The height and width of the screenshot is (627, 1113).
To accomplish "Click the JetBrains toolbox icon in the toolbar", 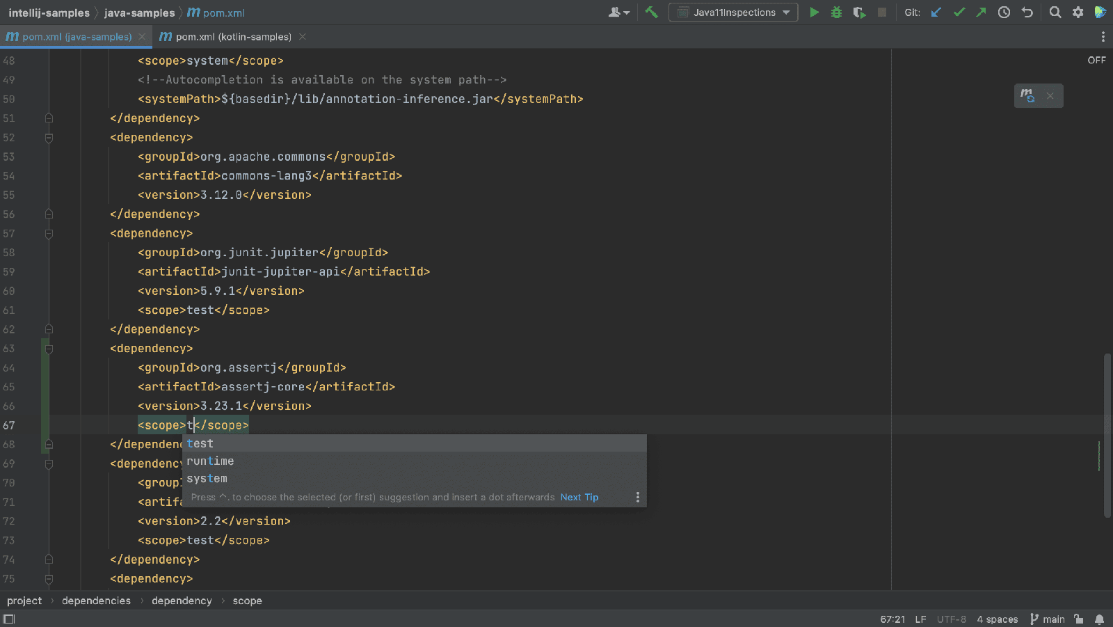I will click(x=1100, y=13).
